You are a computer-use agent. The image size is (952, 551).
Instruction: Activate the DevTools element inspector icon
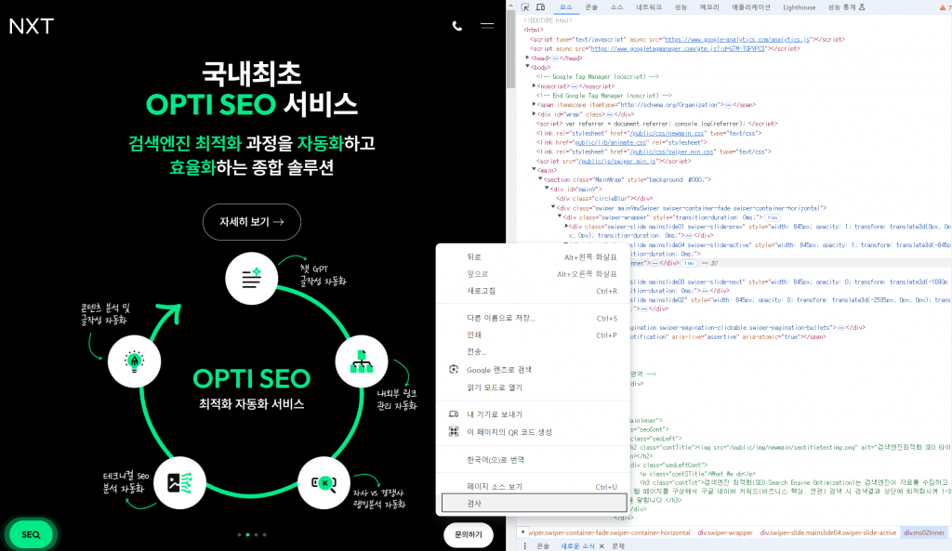526,7
